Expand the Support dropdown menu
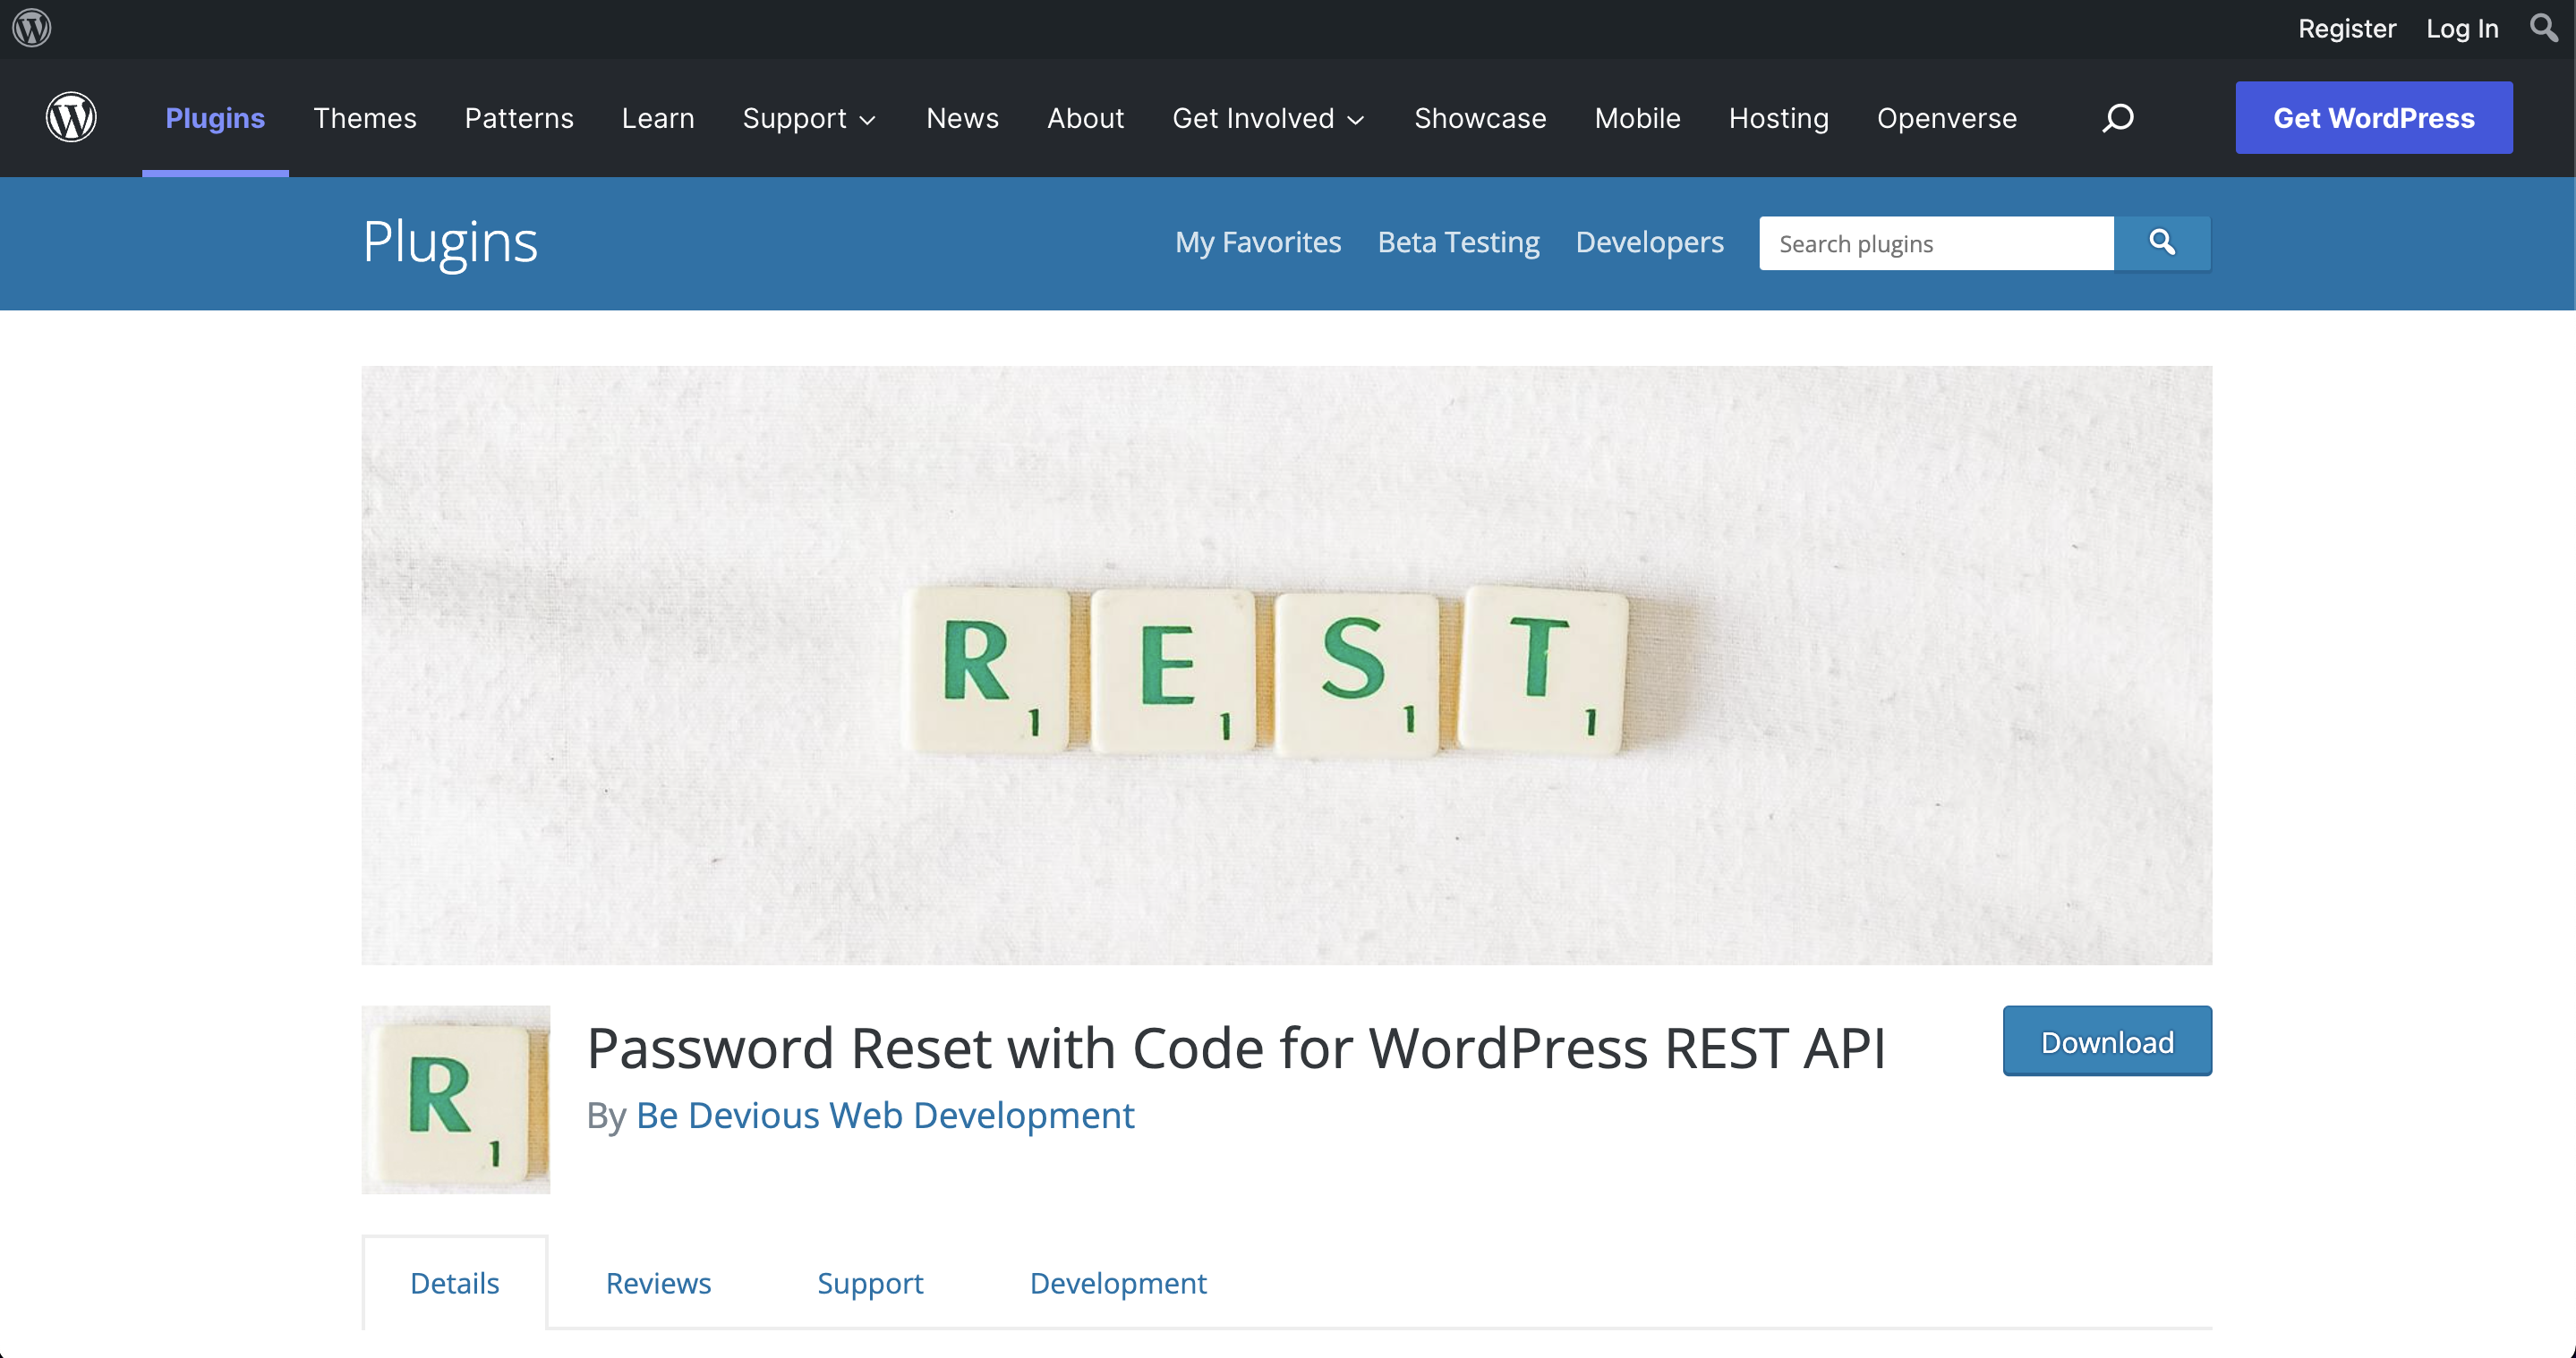This screenshot has width=2576, height=1358. [809, 118]
